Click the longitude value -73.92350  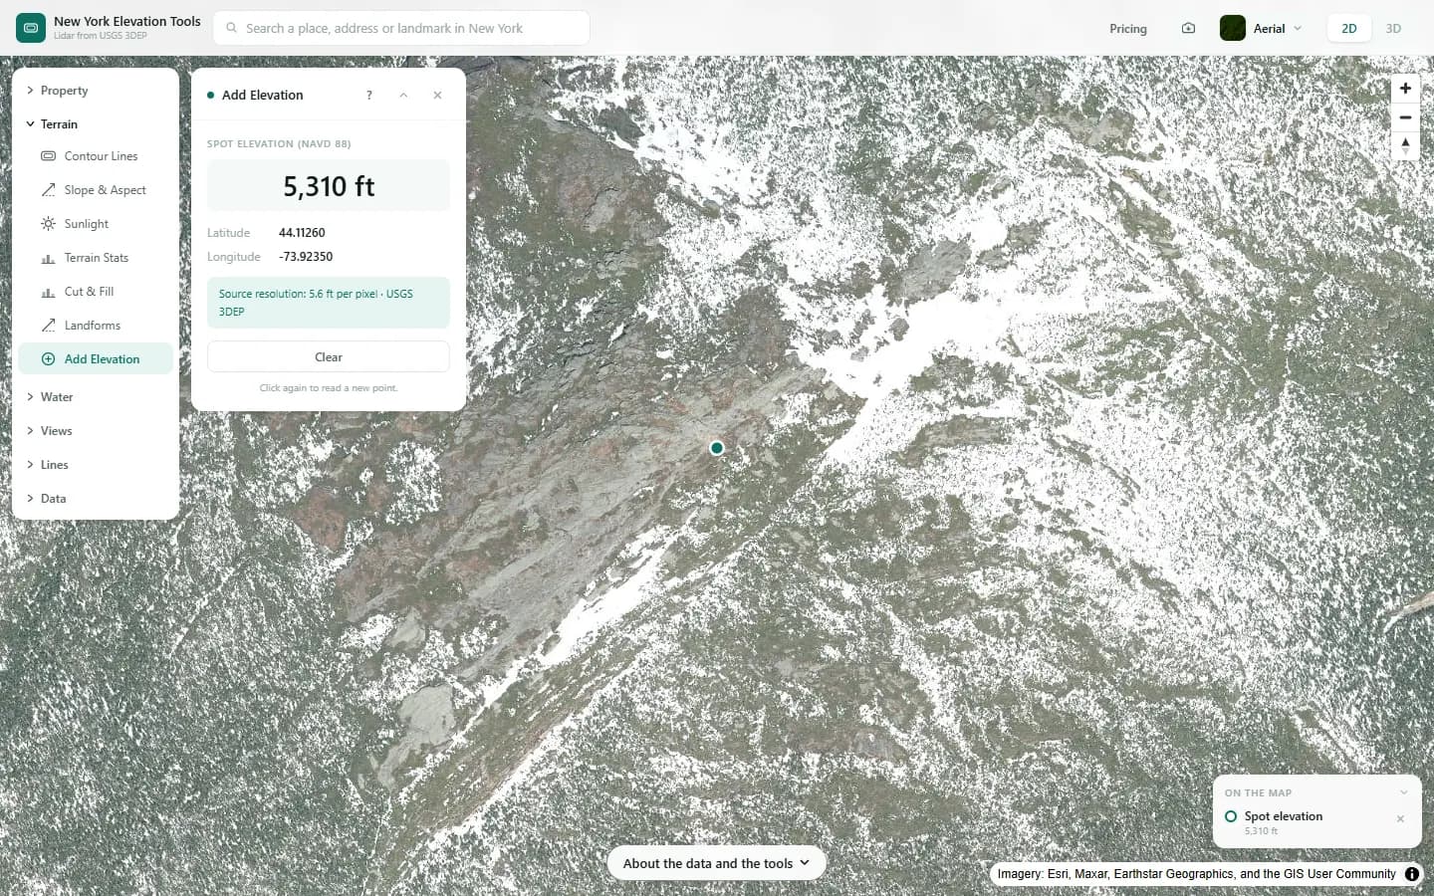tap(306, 257)
